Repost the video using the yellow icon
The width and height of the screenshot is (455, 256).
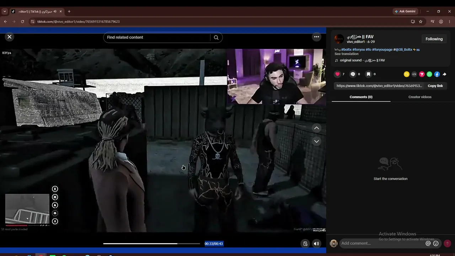click(x=407, y=74)
